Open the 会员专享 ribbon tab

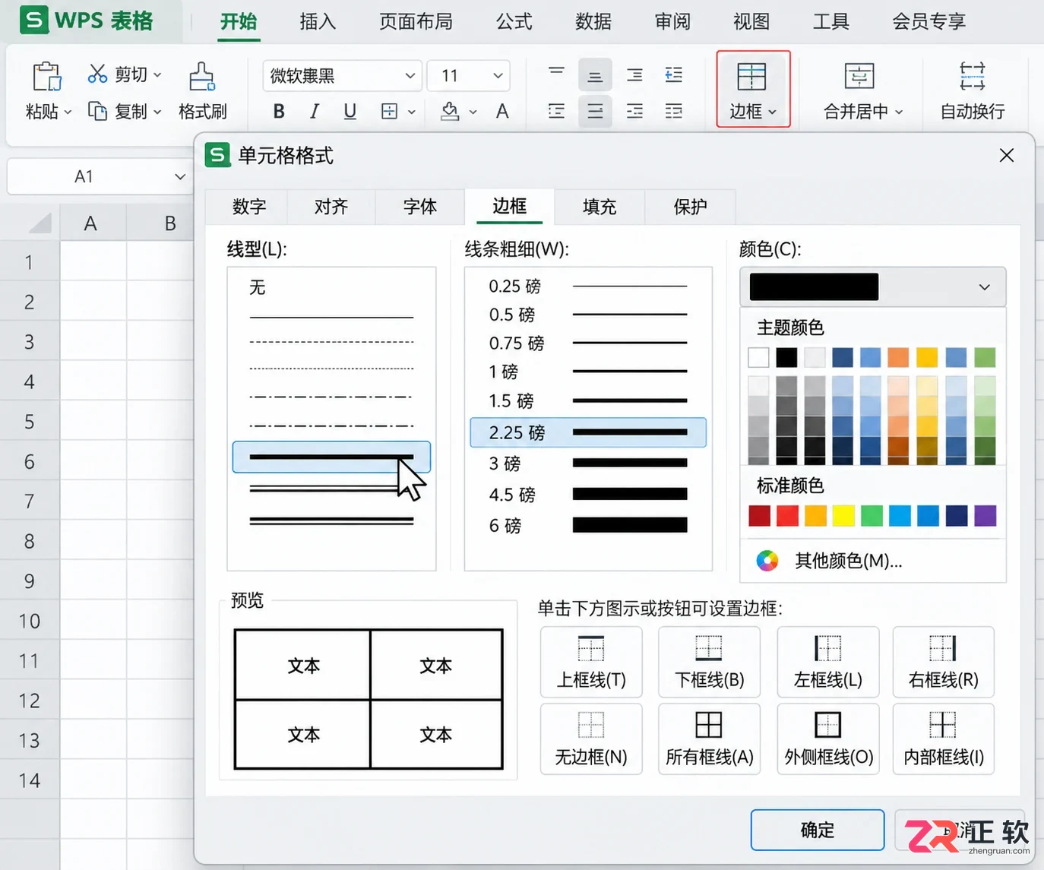coord(929,21)
